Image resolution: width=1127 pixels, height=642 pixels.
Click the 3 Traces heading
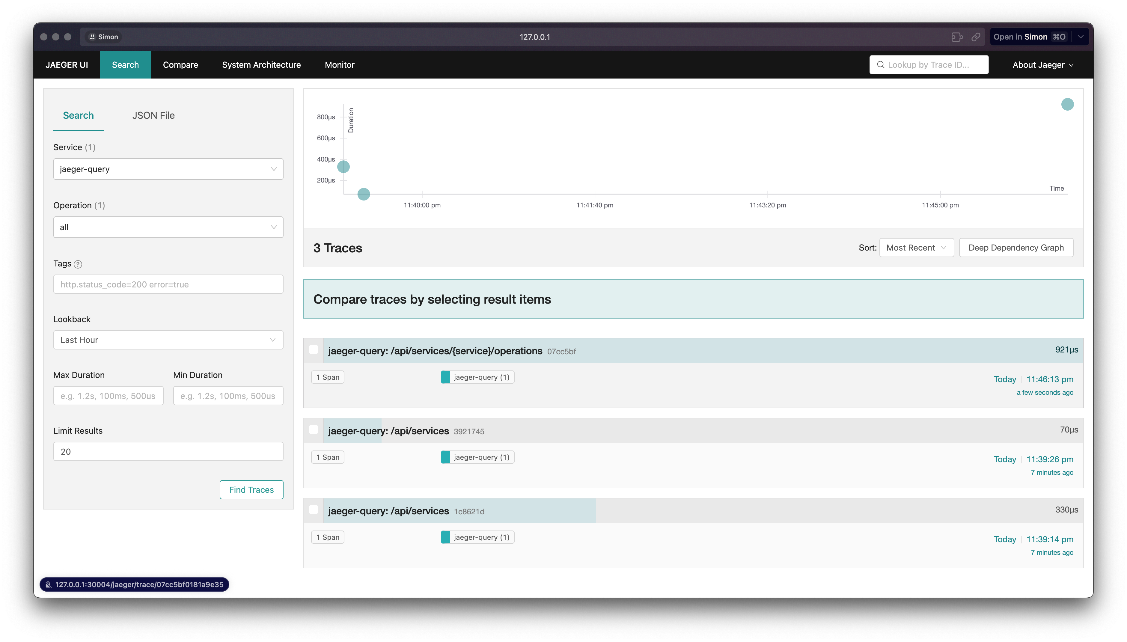tap(338, 248)
